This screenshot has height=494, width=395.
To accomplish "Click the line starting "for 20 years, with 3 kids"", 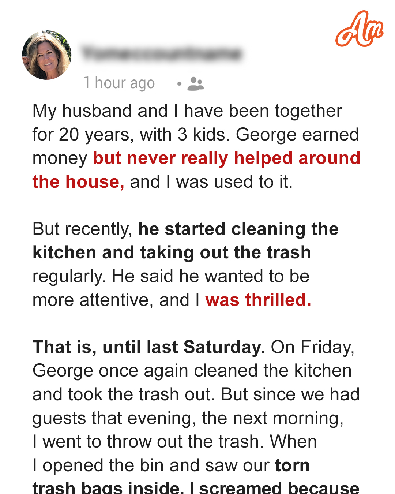I will (x=196, y=135).
